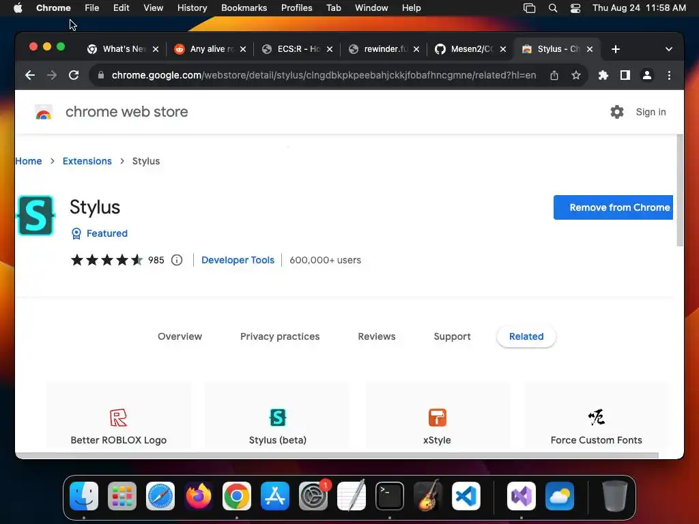Screen dimensions: 699x524
Task: Open Stylus (beta) extension card
Action: coord(277,416)
